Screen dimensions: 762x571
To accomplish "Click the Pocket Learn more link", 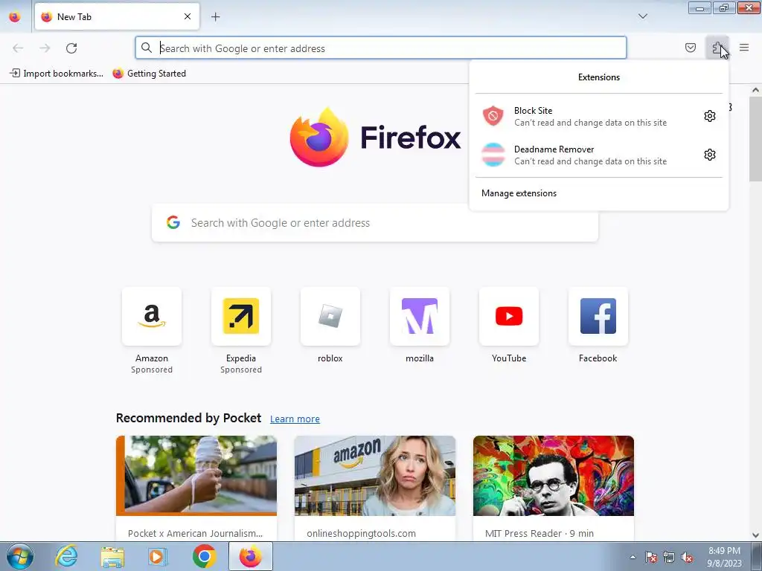I will coord(295,419).
